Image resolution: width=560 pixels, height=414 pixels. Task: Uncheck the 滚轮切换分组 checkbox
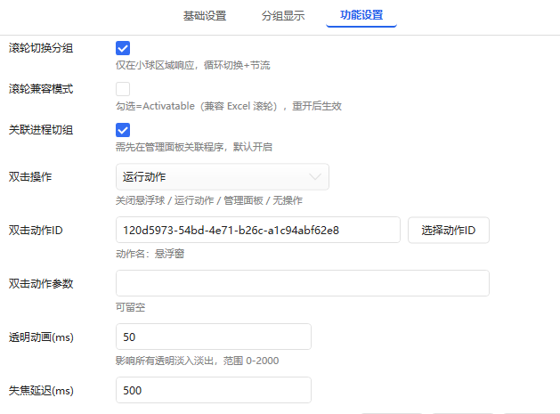pyautogui.click(x=123, y=48)
